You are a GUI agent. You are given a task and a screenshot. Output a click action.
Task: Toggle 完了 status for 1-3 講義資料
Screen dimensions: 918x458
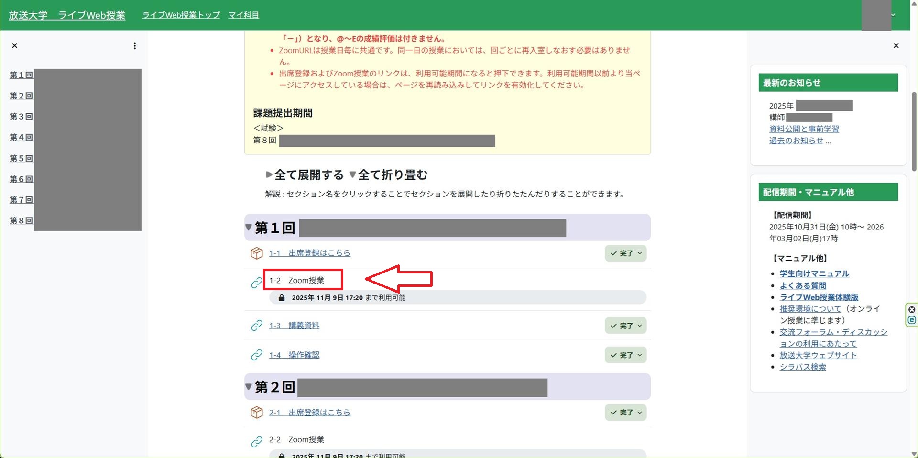coord(625,326)
